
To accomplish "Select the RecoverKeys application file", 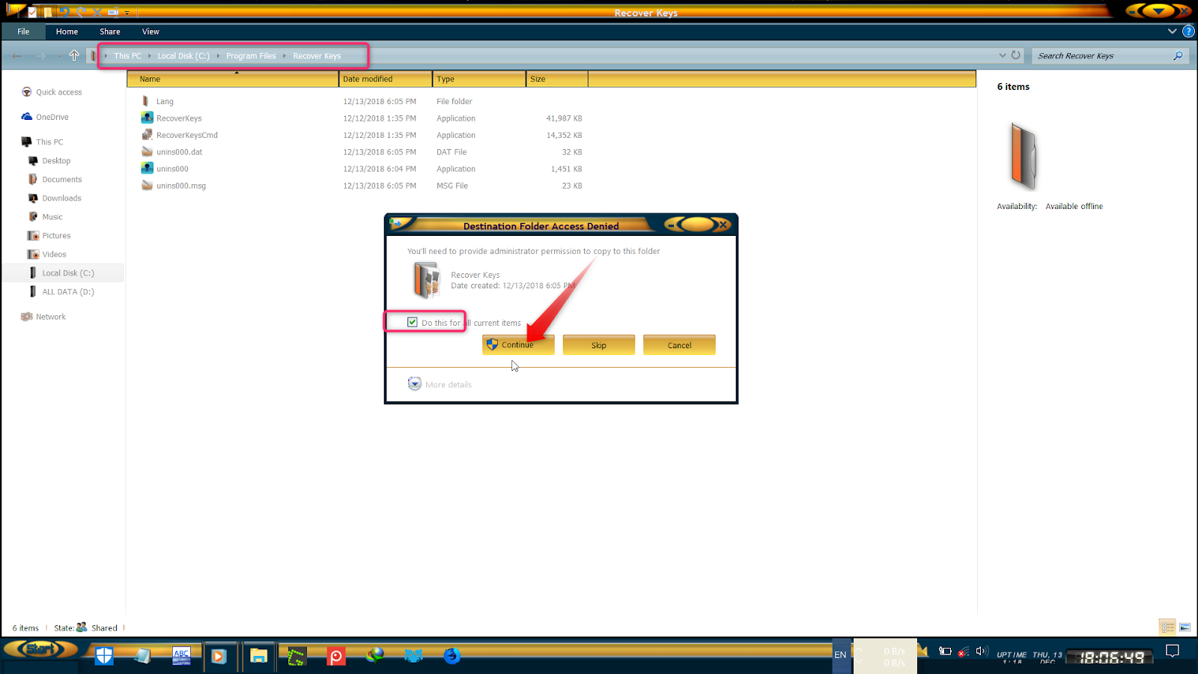I will [x=179, y=118].
